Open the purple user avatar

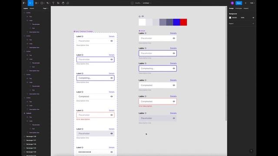pyautogui.click(x=232, y=3)
